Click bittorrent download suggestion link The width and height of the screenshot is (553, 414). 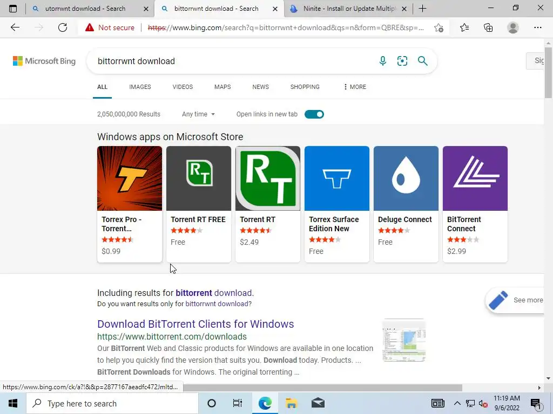pyautogui.click(x=214, y=293)
